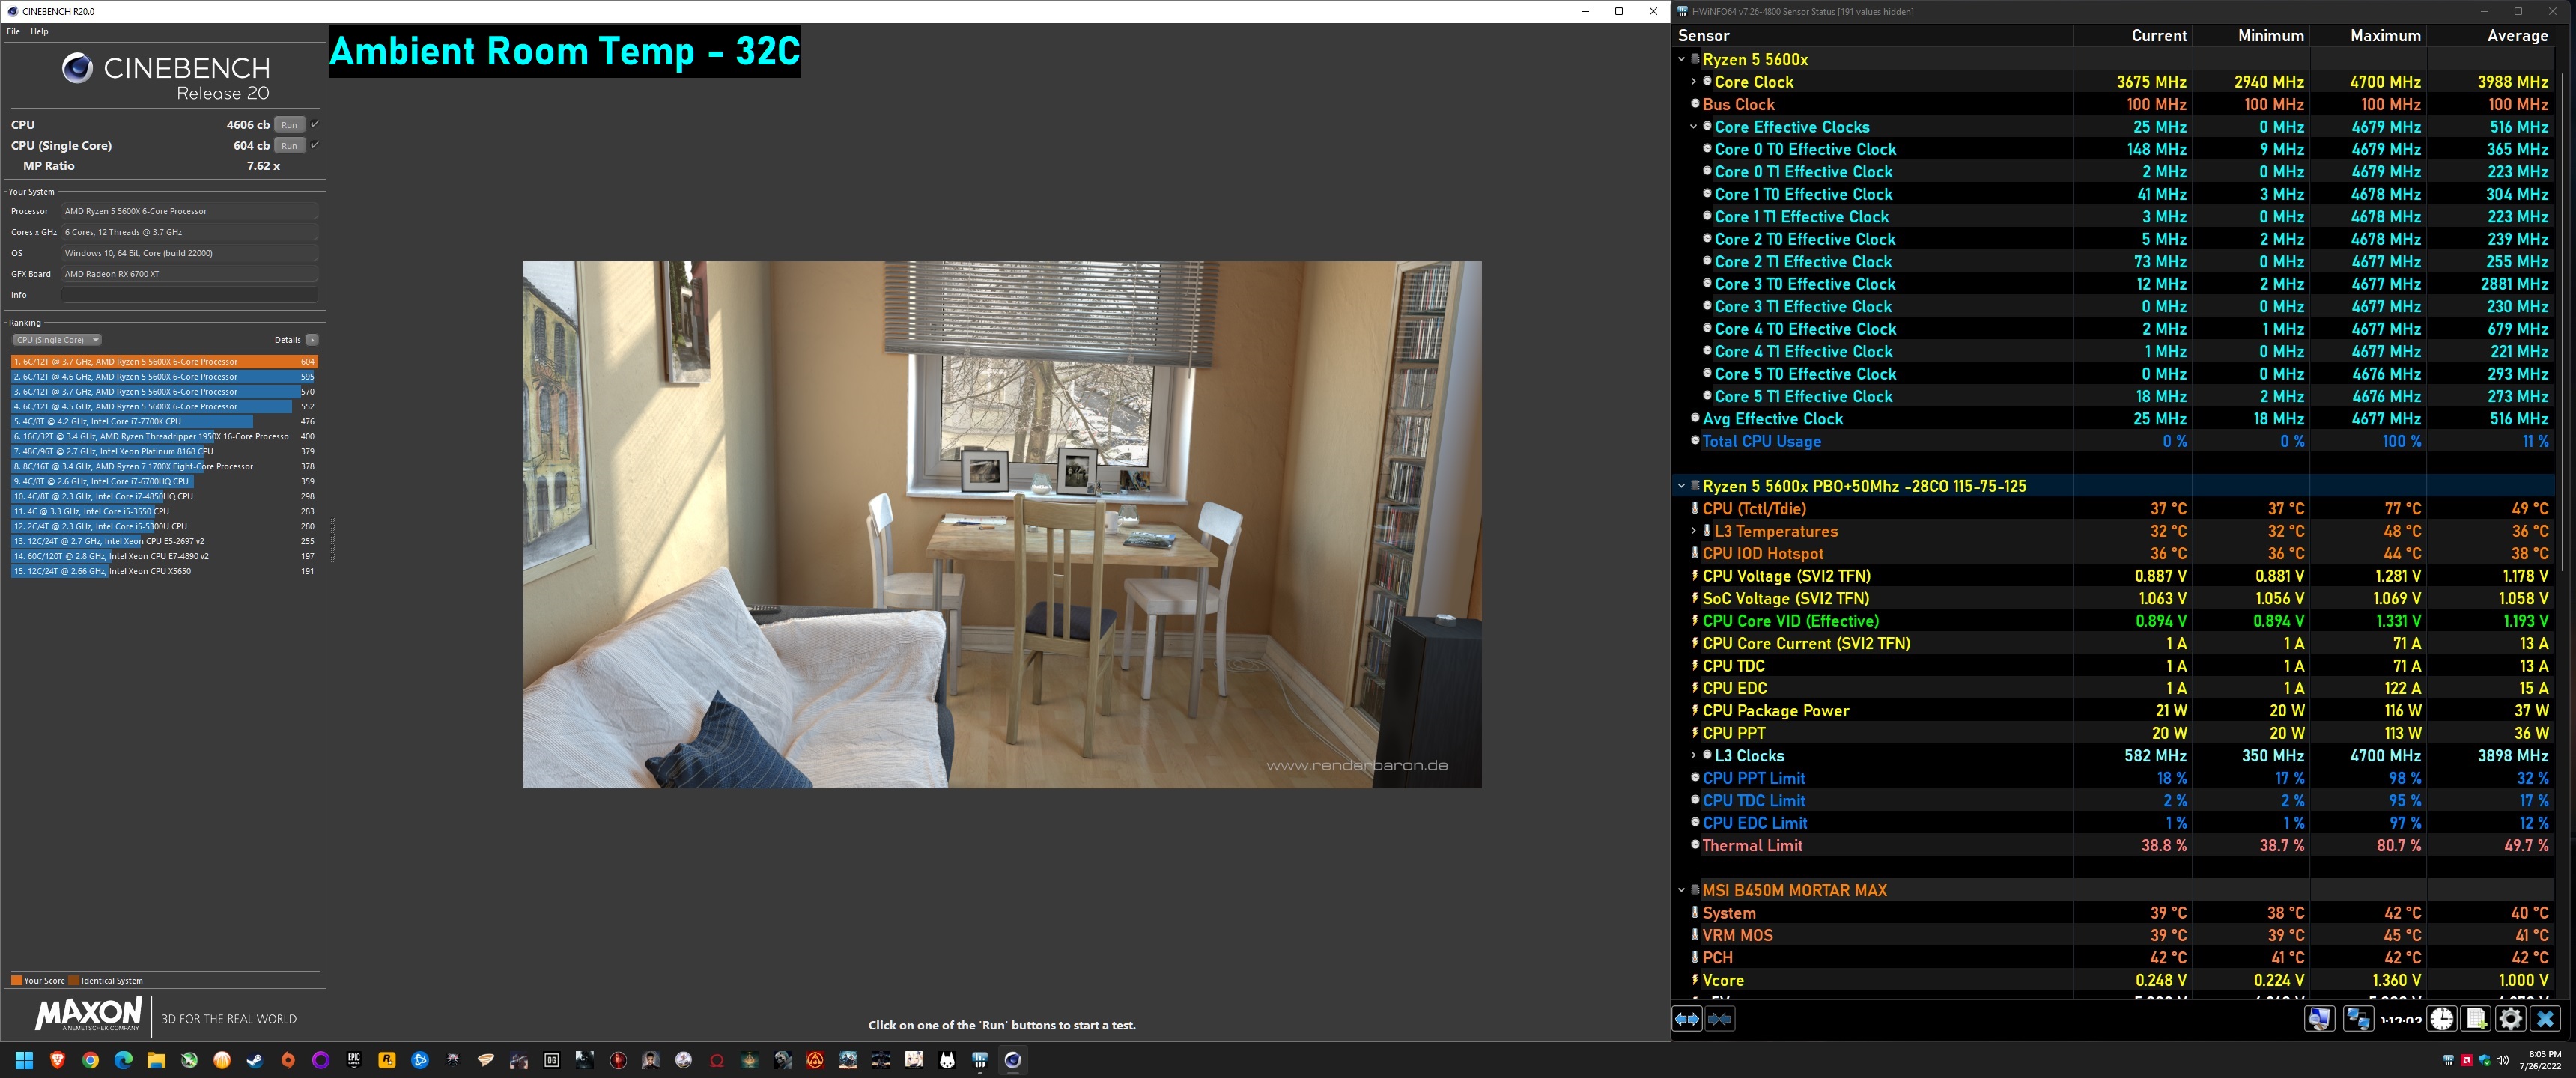The height and width of the screenshot is (1078, 2576).
Task: Open the Help menu in Cinebench
Action: point(39,32)
